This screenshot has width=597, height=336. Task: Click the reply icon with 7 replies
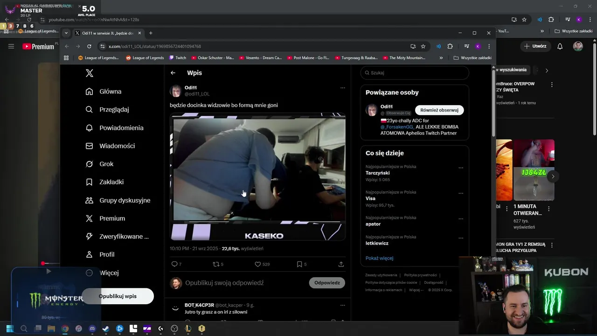(x=174, y=264)
